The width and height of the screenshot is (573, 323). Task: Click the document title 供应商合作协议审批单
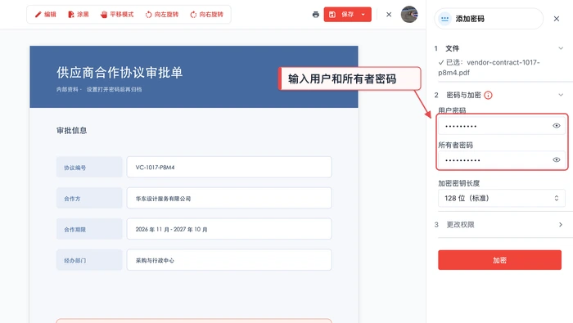[x=120, y=73]
